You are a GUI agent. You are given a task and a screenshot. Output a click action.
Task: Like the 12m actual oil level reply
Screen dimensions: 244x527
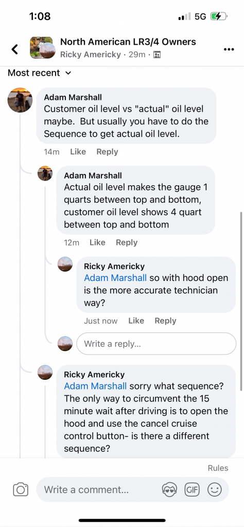[97, 243]
